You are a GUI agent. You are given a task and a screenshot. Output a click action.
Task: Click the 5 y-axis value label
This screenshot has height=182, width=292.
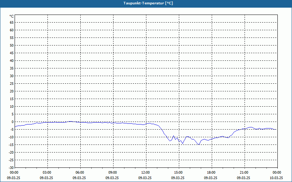coord(13,114)
